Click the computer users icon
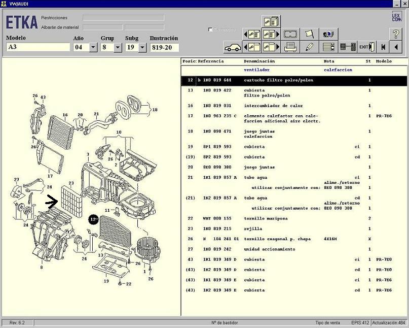This screenshot has width=409, height=328. click(328, 34)
